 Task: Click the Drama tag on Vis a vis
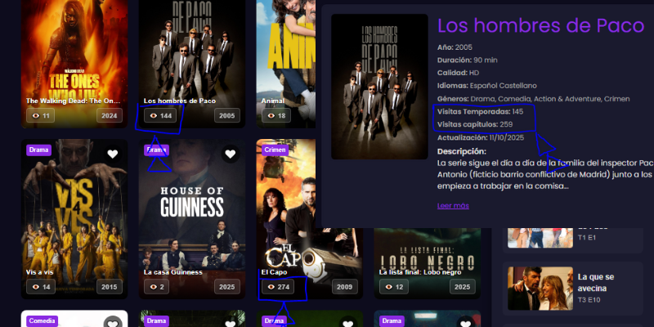38,150
